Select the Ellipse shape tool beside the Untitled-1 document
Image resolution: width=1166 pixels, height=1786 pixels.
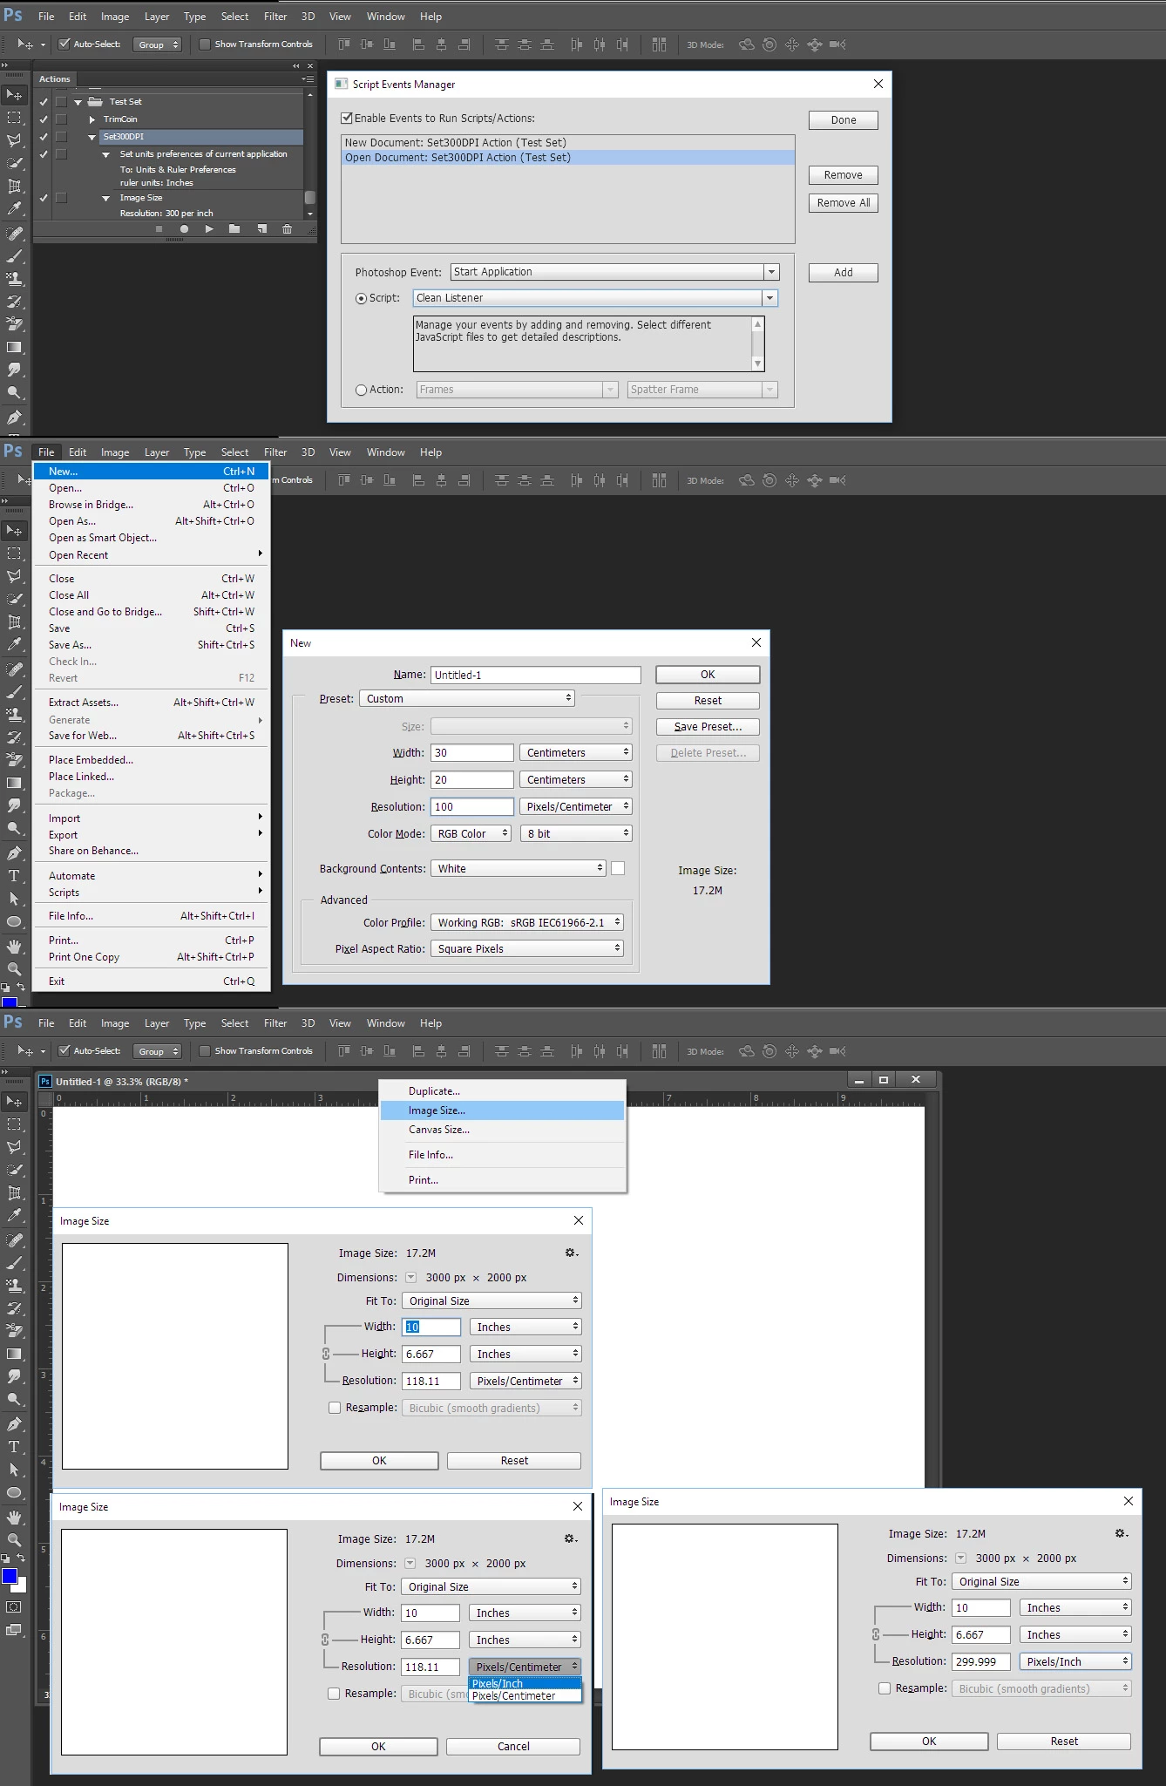pyautogui.click(x=14, y=1493)
